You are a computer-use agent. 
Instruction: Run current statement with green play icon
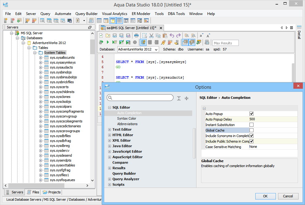(108, 42)
